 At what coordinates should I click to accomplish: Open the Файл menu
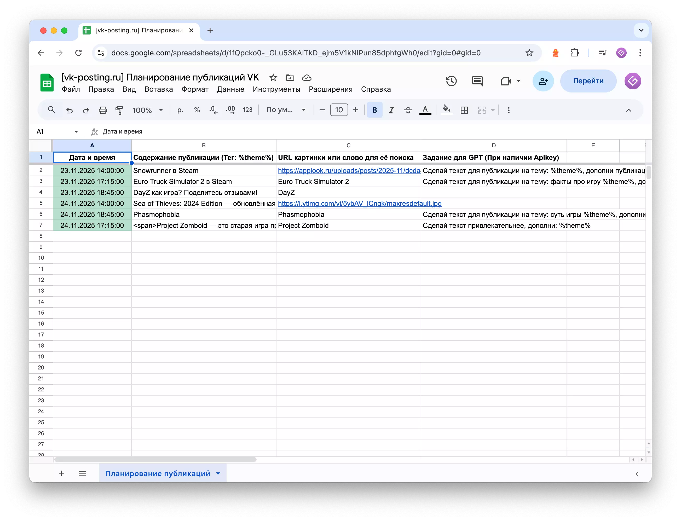pyautogui.click(x=71, y=89)
